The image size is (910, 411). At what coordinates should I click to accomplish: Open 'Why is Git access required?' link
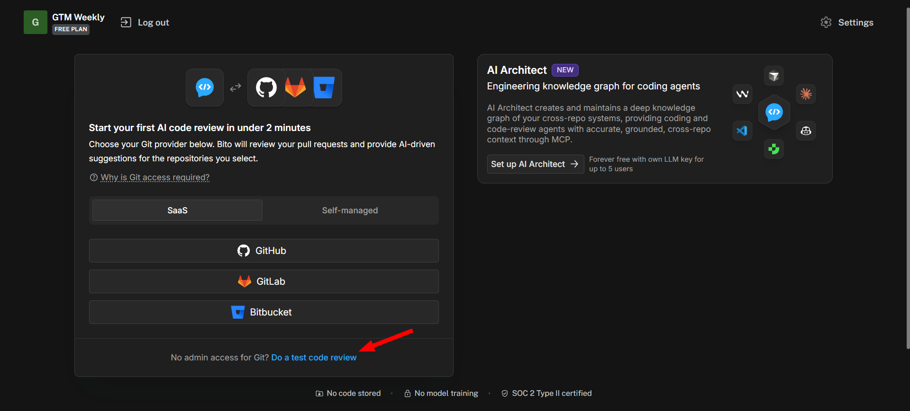pos(155,177)
